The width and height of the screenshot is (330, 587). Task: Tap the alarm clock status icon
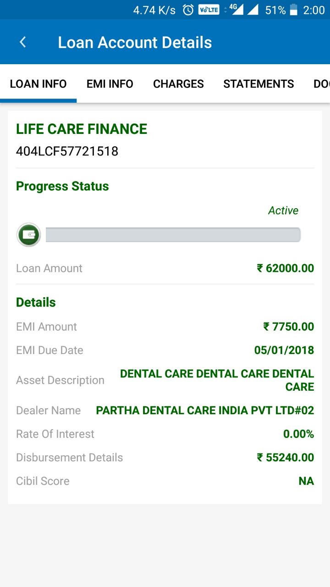(x=188, y=10)
